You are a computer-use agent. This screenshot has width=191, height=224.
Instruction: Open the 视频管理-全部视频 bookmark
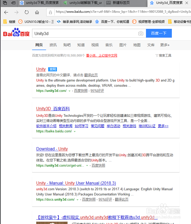(148, 22)
